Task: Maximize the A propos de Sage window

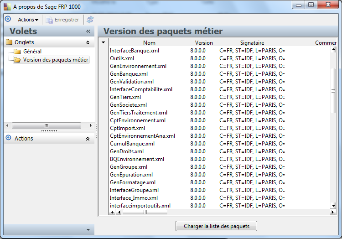Action: (311, 5)
